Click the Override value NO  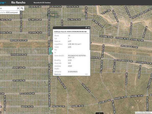pyautogui.click(x=69, y=63)
